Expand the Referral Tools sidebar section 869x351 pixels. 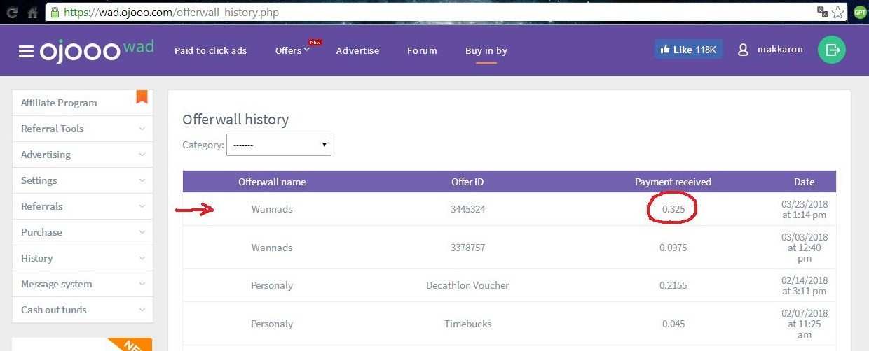[83, 129]
